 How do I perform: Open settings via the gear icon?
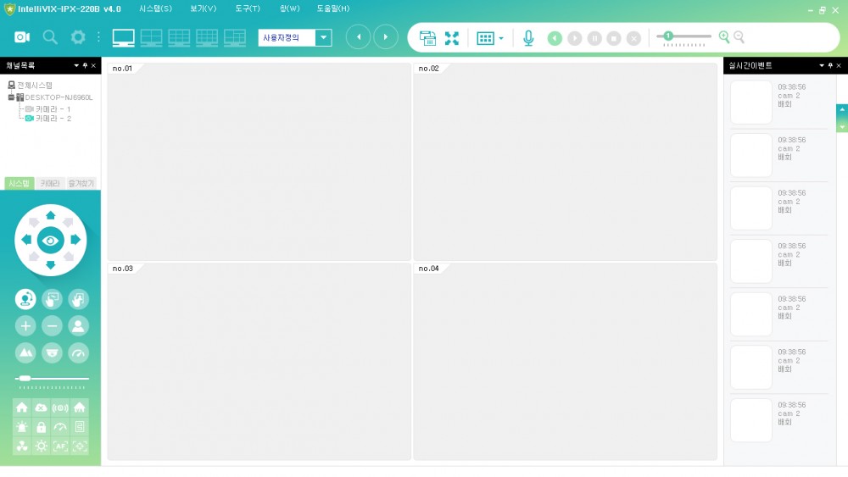[78, 37]
